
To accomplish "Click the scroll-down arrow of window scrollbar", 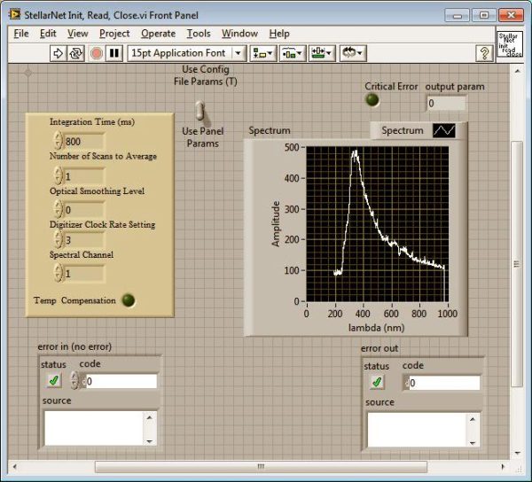I will pos(518,453).
